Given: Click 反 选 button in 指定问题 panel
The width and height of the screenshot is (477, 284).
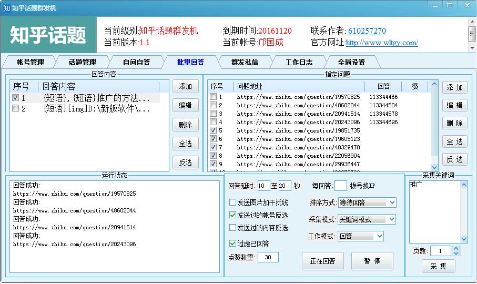Looking at the screenshot, I should 455,159.
